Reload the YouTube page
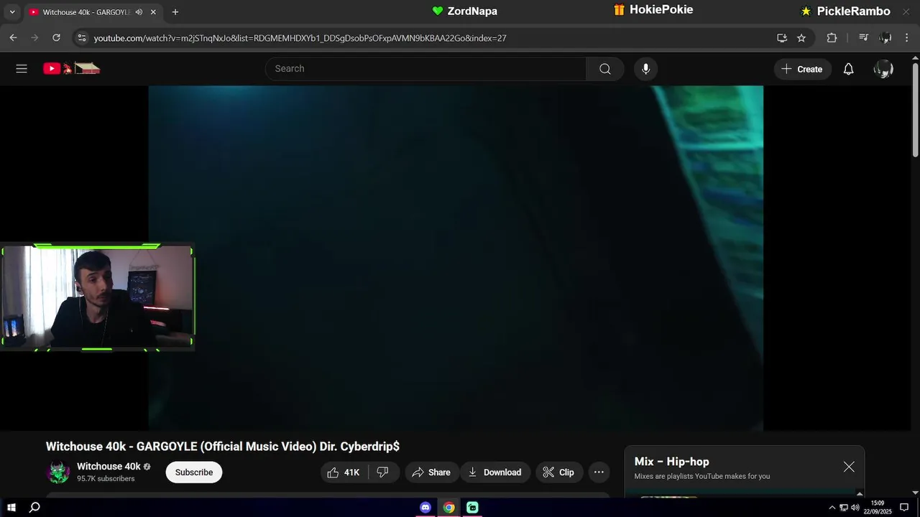The height and width of the screenshot is (517, 920). [x=57, y=38]
